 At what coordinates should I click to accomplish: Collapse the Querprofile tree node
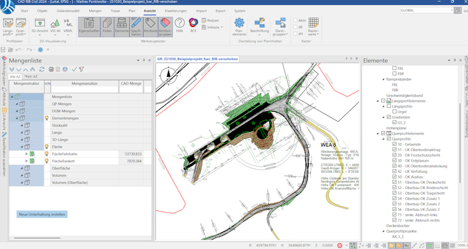click(384, 139)
